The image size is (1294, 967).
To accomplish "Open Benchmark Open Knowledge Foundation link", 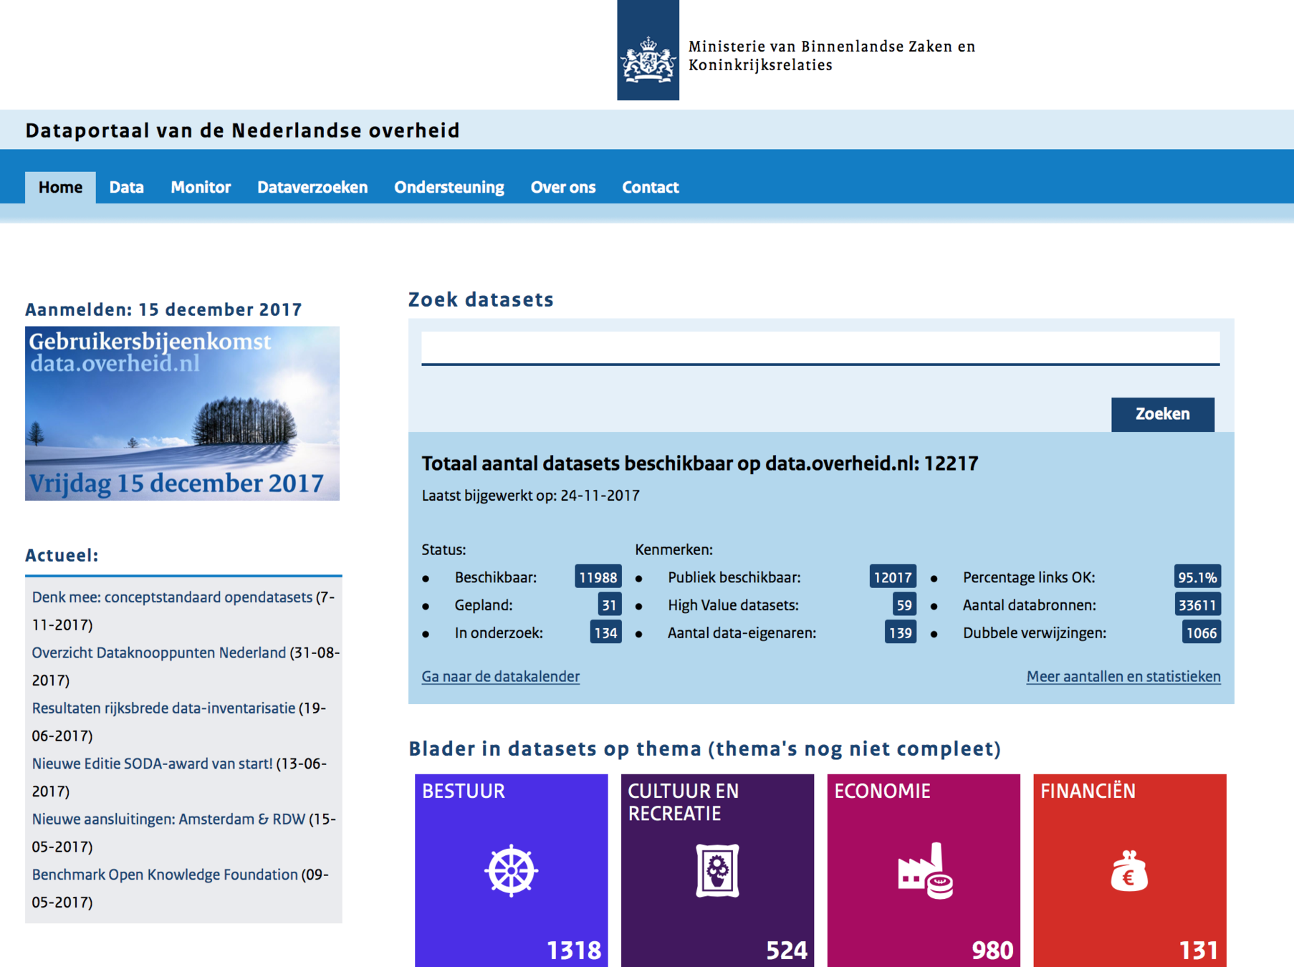I will point(165,875).
